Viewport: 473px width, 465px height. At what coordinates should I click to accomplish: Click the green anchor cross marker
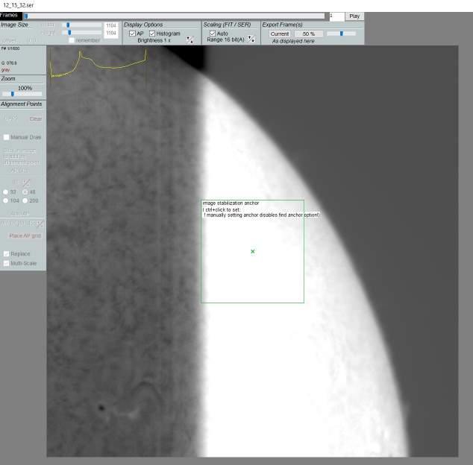click(x=252, y=251)
